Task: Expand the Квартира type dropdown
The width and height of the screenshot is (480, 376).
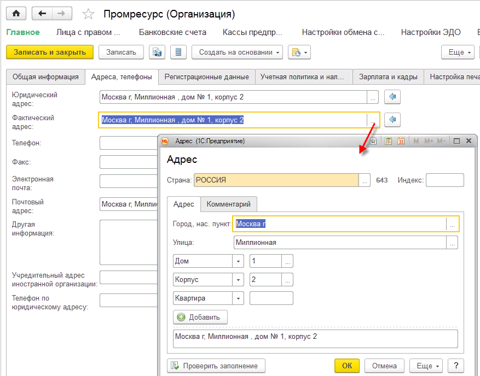Action: click(x=239, y=298)
